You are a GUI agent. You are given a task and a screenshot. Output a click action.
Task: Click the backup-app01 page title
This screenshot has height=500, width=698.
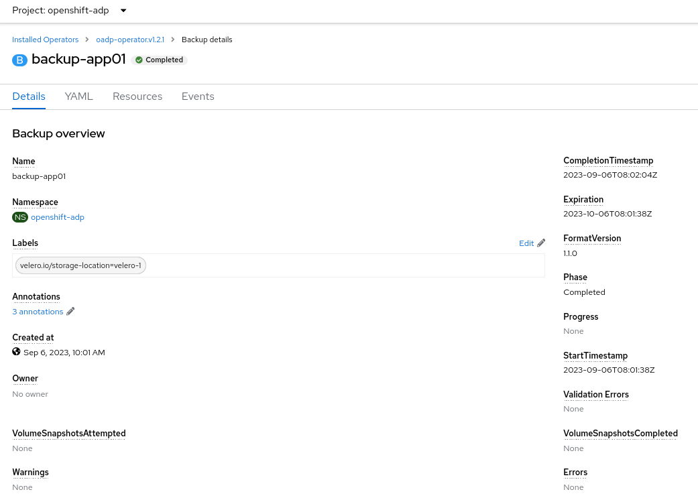tap(79, 59)
